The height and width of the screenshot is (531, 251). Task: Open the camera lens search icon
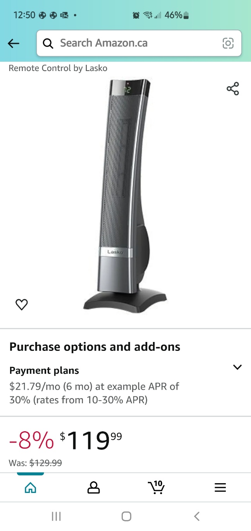click(228, 43)
